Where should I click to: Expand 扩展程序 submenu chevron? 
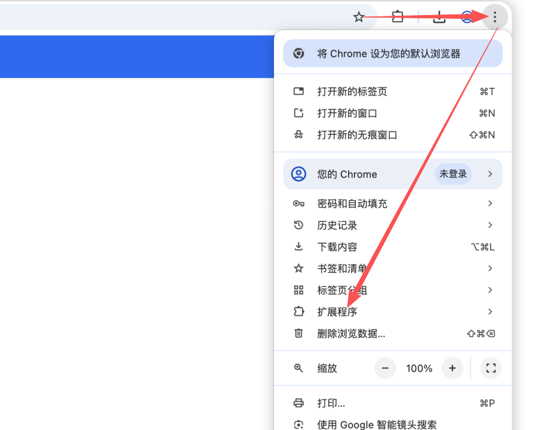490,312
